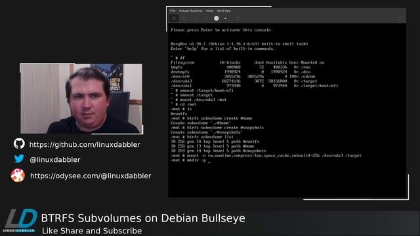This screenshot has width=420, height=236.
Task: Click the /dev/vda3 row in df output
Action: click(243, 81)
